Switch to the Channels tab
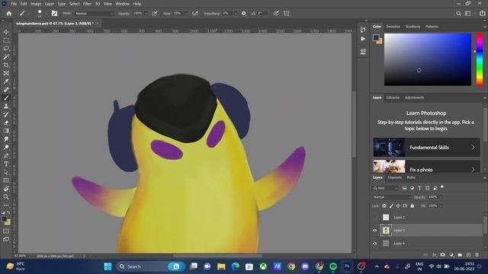Viewport: 488px width, 274px height. coord(395,177)
